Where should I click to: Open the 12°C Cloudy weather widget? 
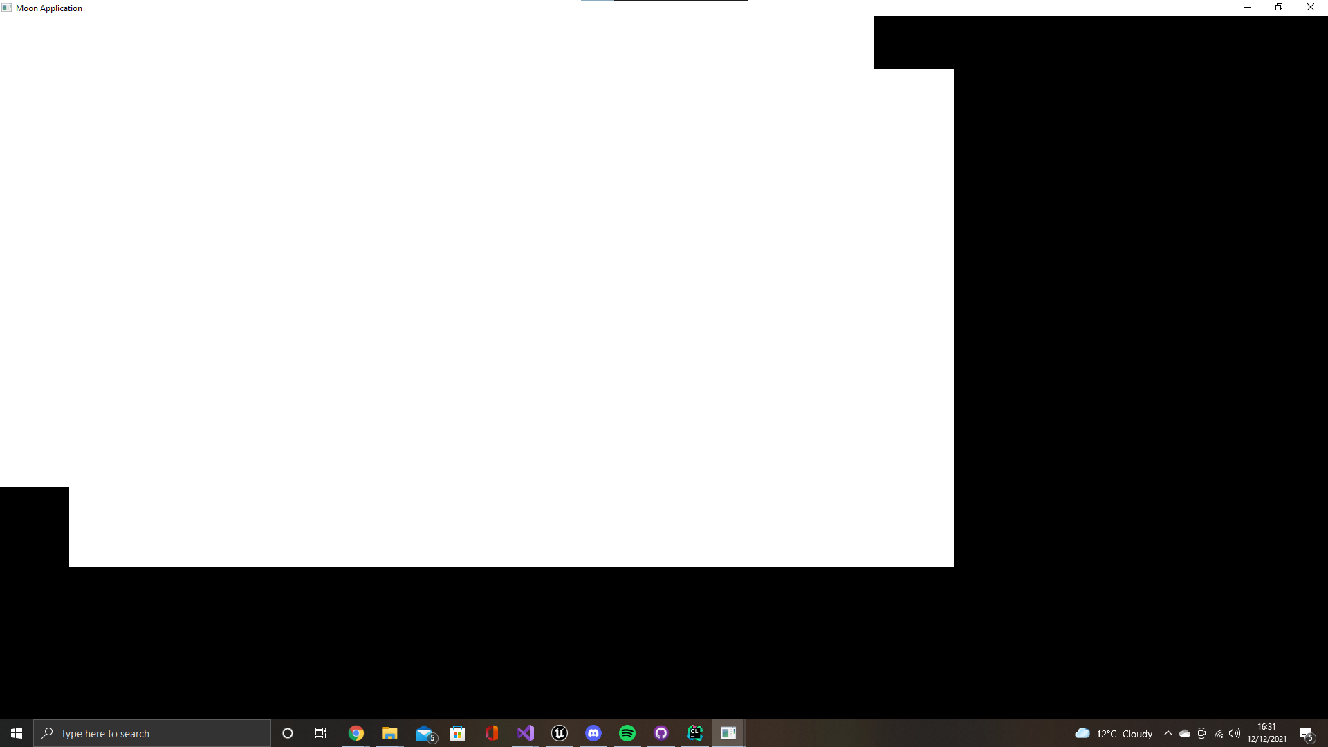(x=1114, y=733)
